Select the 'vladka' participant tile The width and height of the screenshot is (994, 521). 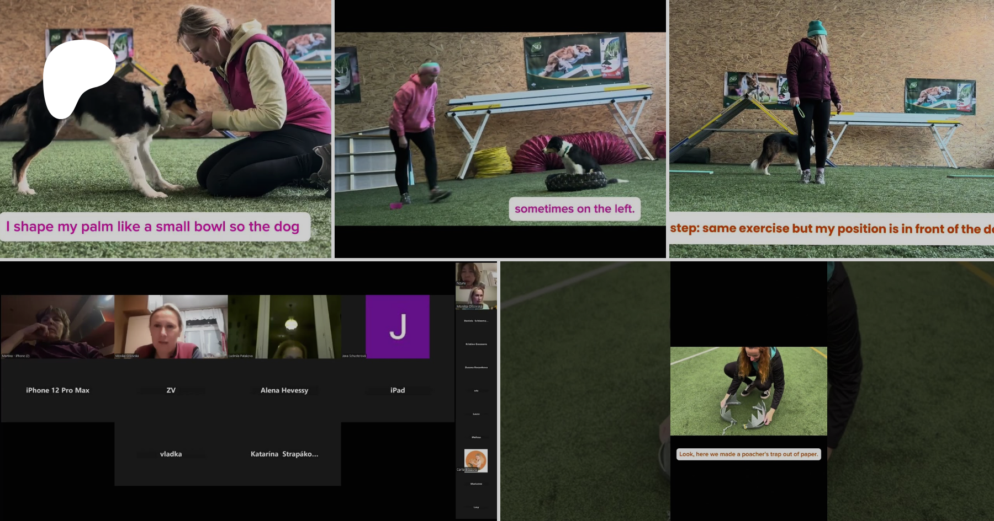[171, 454]
